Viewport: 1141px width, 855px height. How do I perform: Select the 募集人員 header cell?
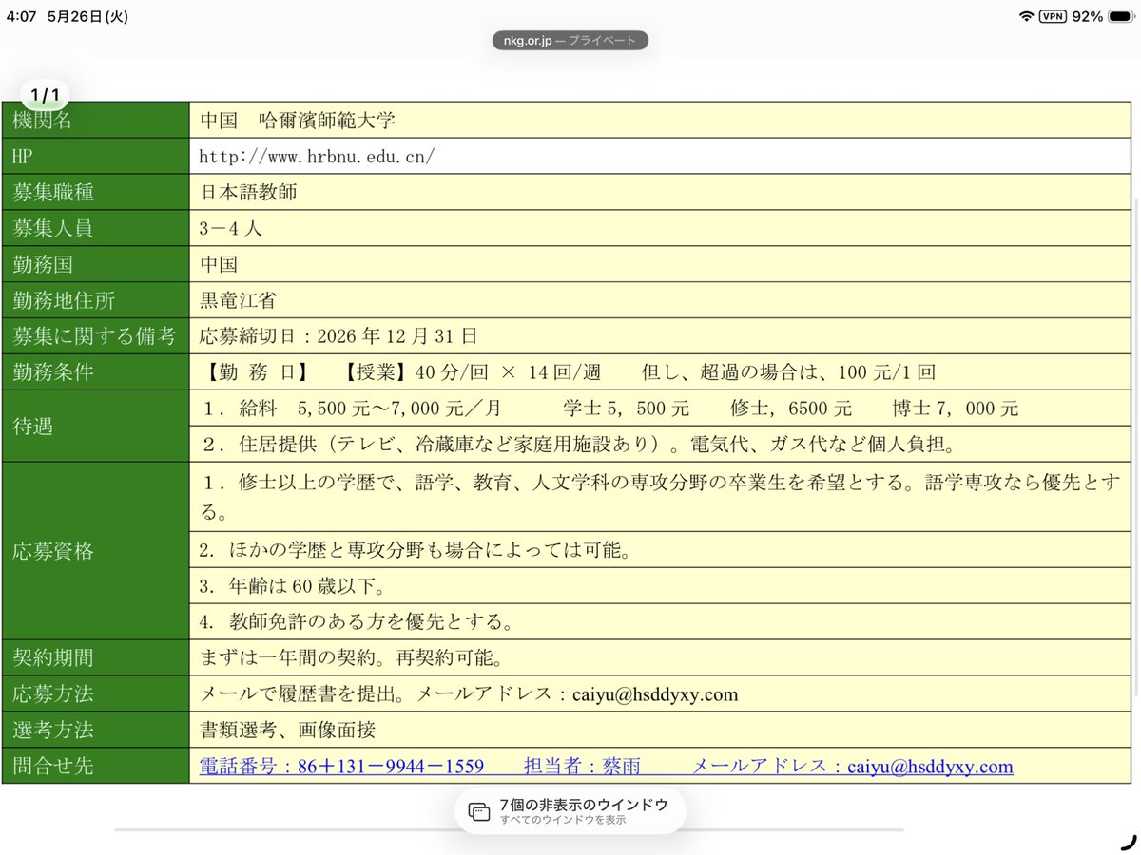[x=95, y=229]
